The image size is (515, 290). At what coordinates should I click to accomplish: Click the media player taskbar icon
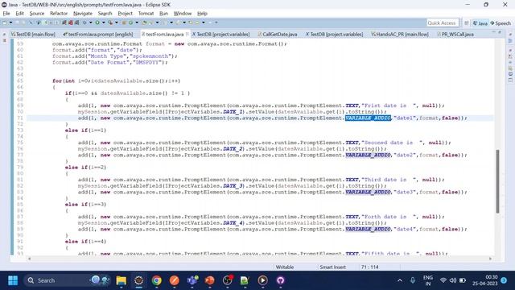[x=262, y=280]
